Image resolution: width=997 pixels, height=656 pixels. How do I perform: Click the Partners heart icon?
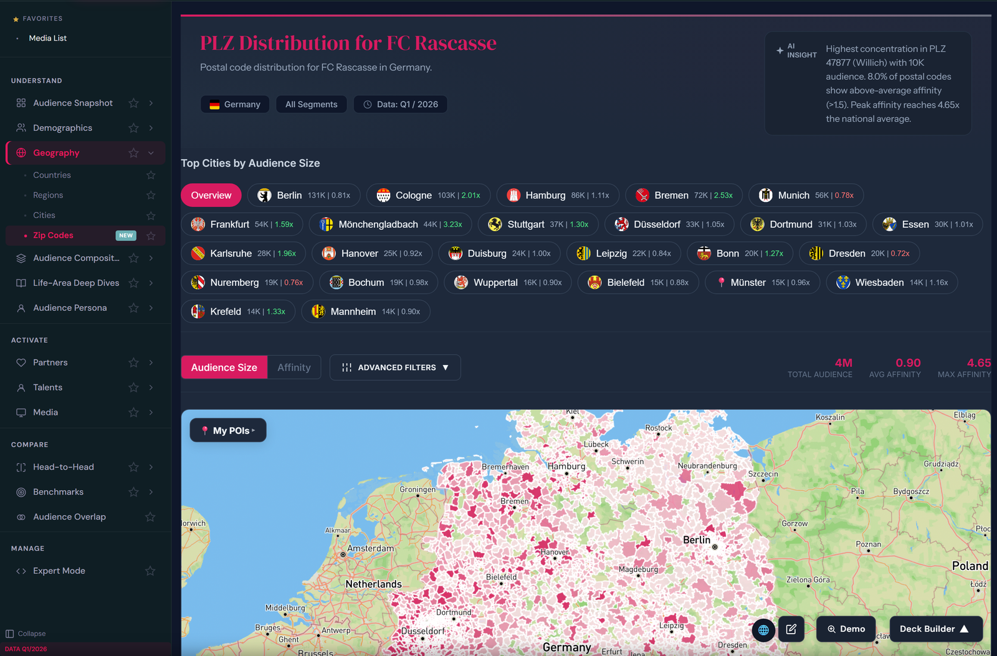[x=21, y=363]
